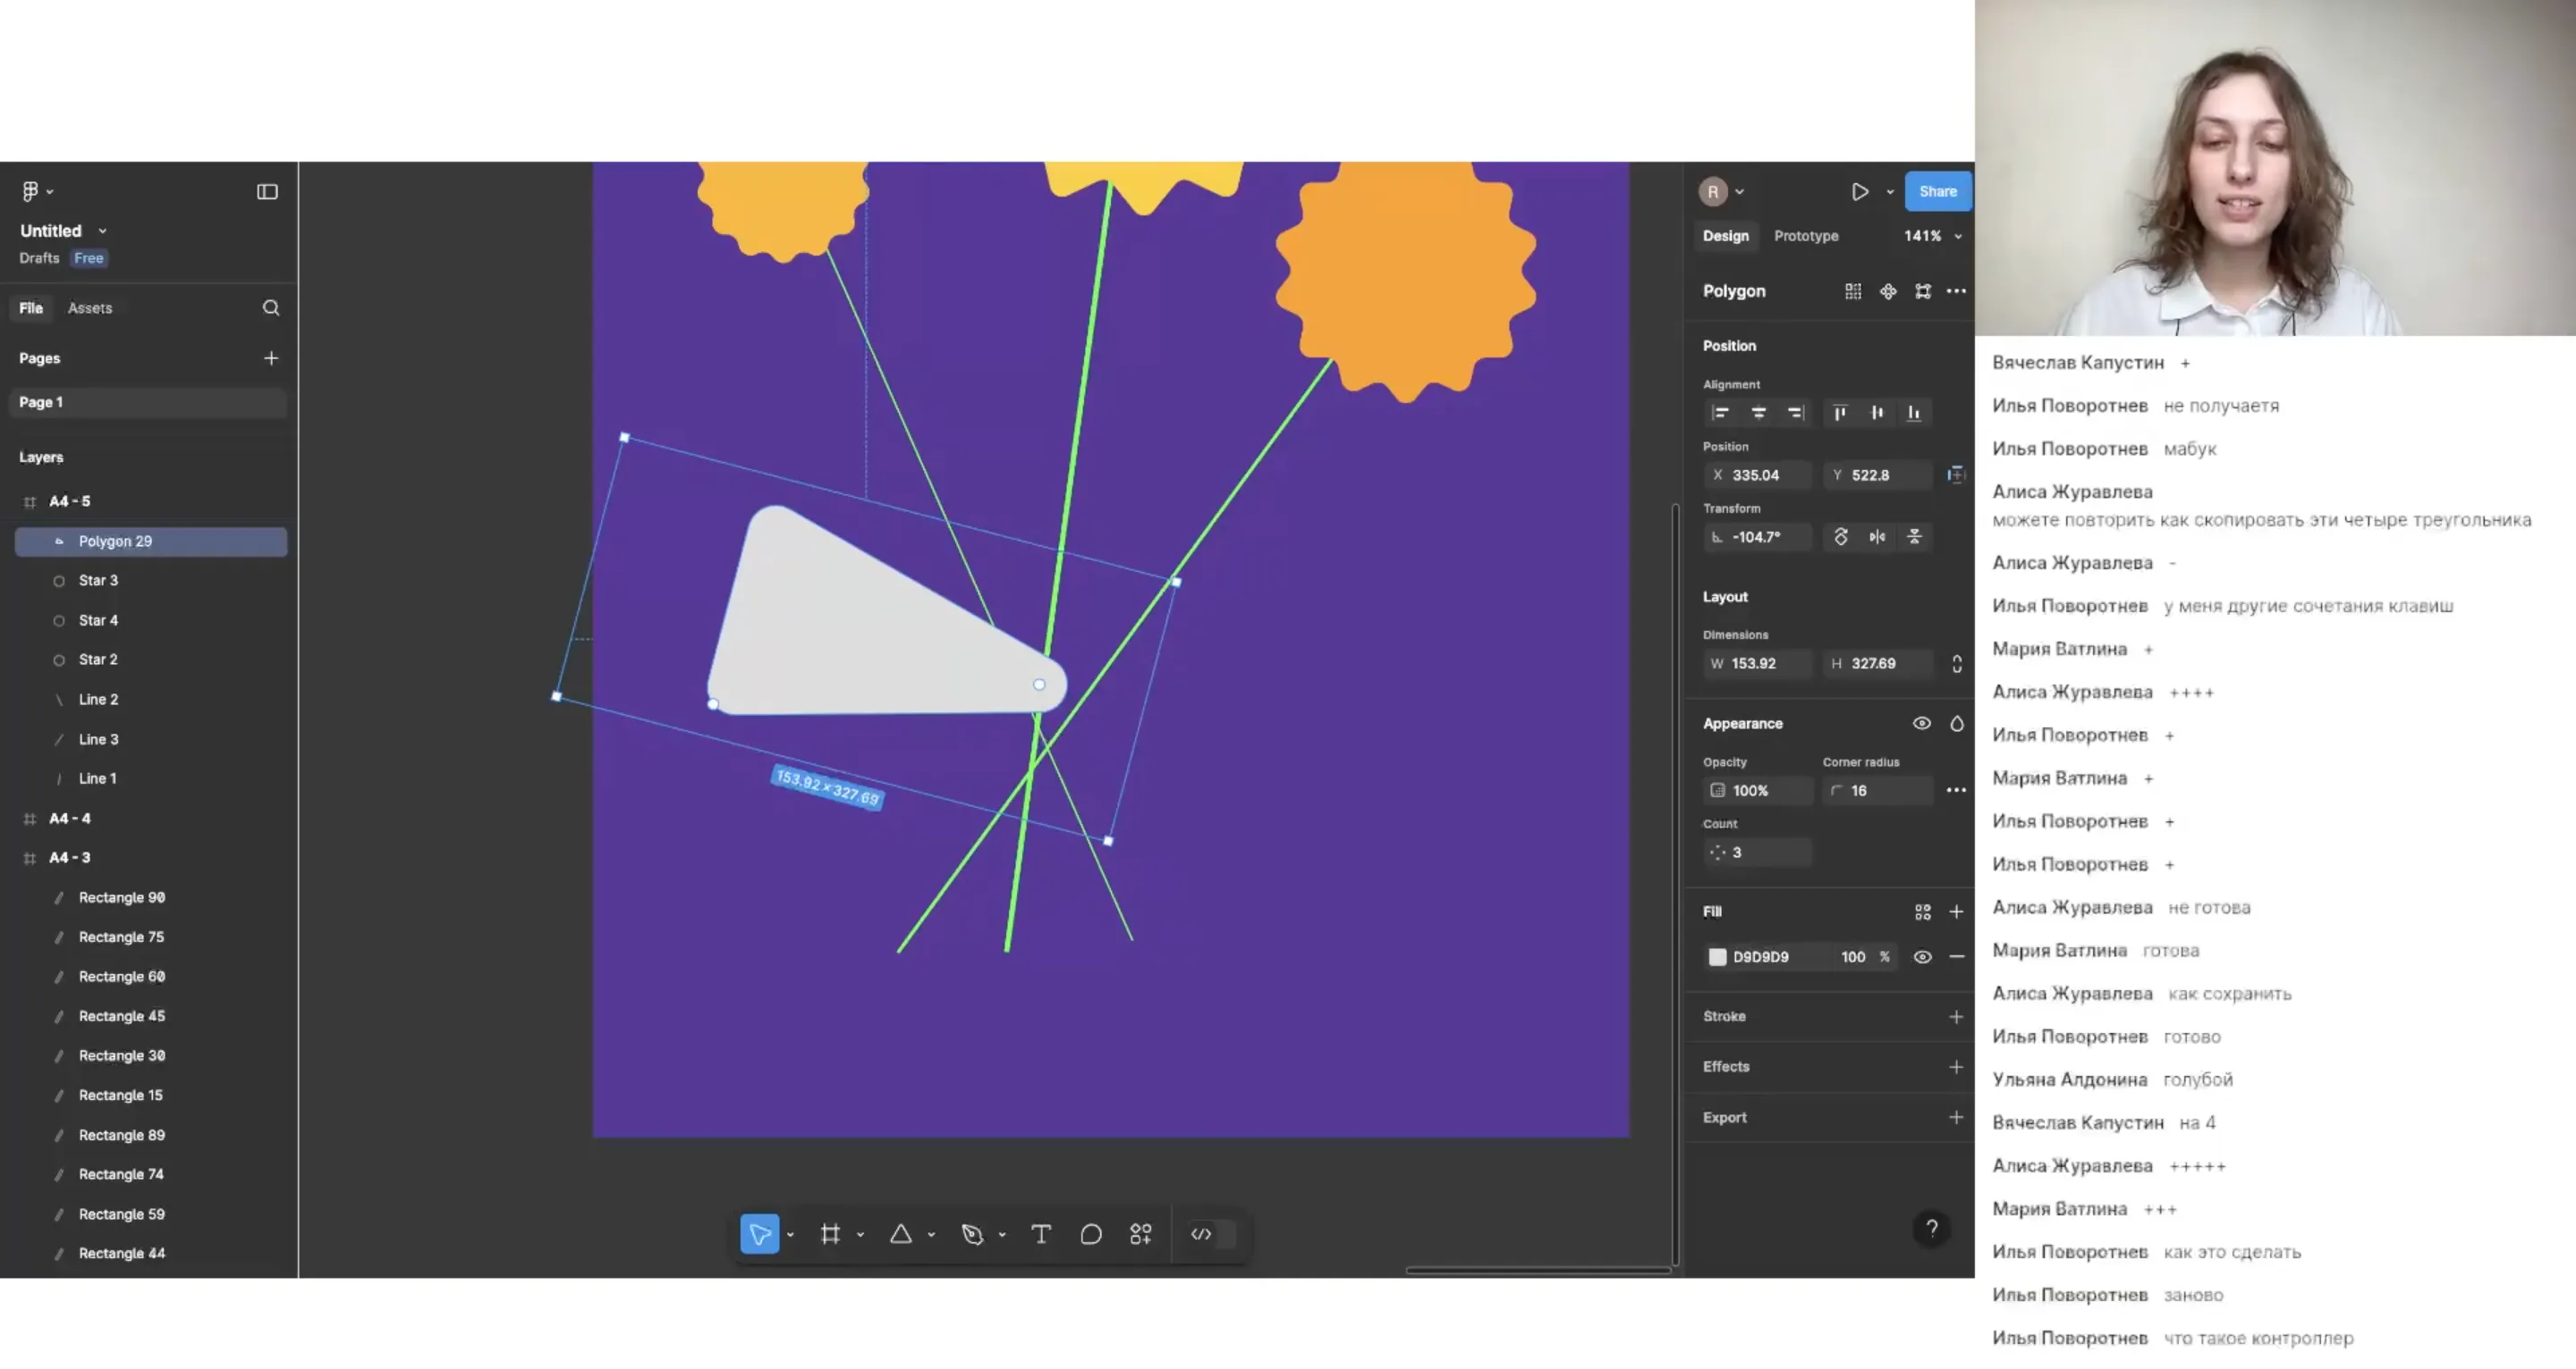
Task: Select the Pen tool in the toolbar
Action: click(972, 1234)
